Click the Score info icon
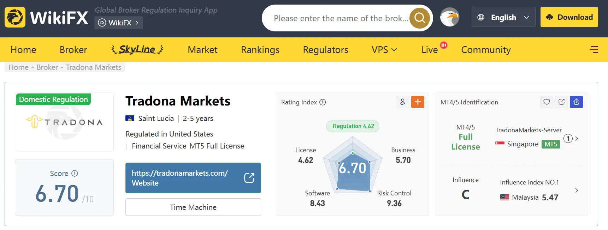 [x=75, y=173]
